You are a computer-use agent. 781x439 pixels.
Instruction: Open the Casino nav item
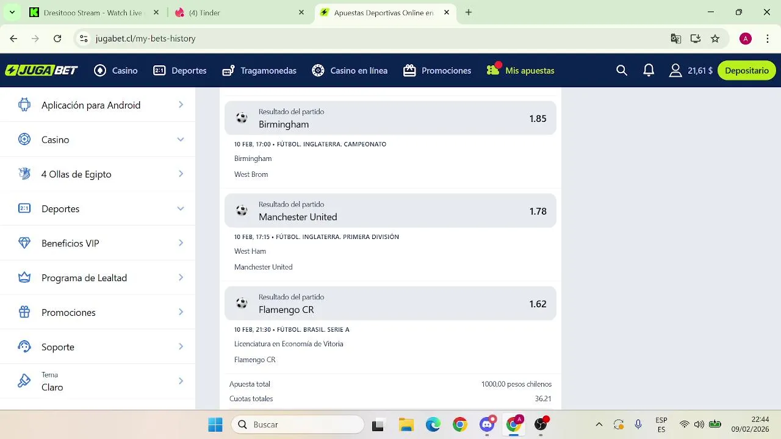(116, 71)
